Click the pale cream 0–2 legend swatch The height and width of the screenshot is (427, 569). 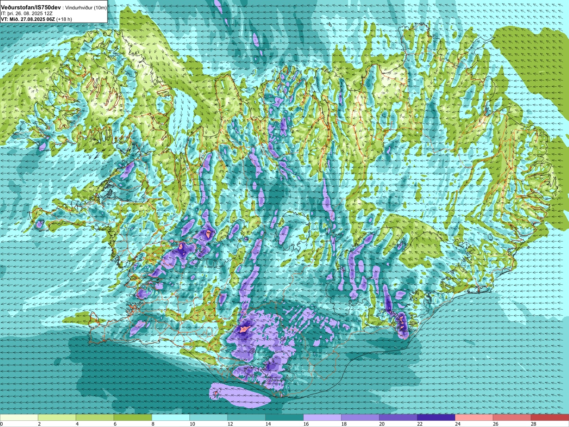pos(19,418)
